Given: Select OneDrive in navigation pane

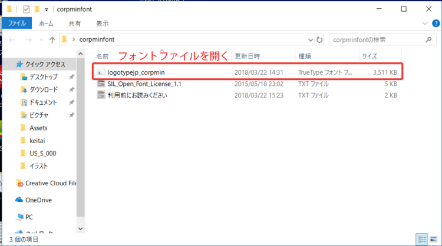Looking at the screenshot, I should (38, 200).
